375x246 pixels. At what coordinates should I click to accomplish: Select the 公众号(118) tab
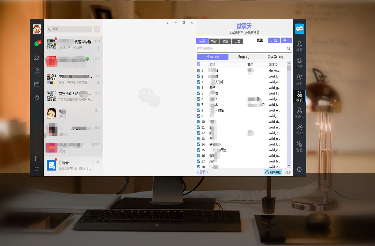[275, 57]
